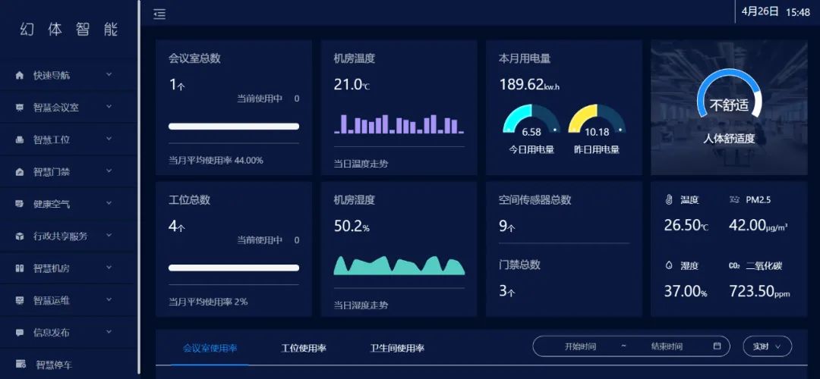Click the 空间传感器总数 9个 value
Screen dimensions: 820x379
(506, 227)
